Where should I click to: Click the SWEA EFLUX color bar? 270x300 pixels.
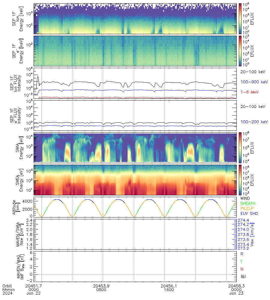point(240,180)
